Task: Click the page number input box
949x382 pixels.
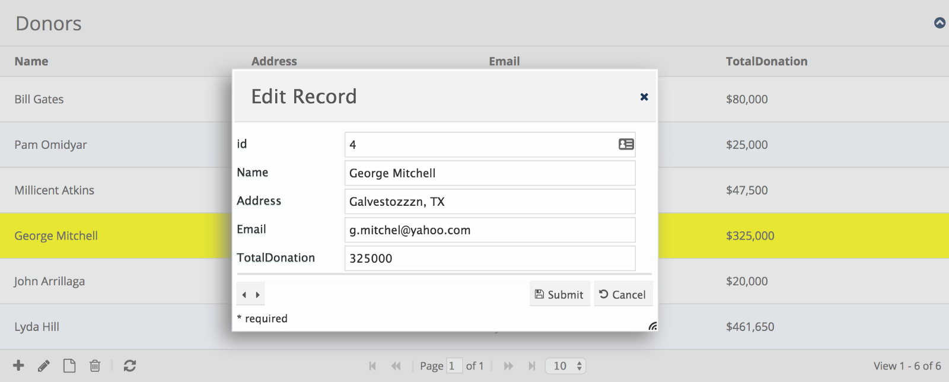Action: pyautogui.click(x=454, y=366)
